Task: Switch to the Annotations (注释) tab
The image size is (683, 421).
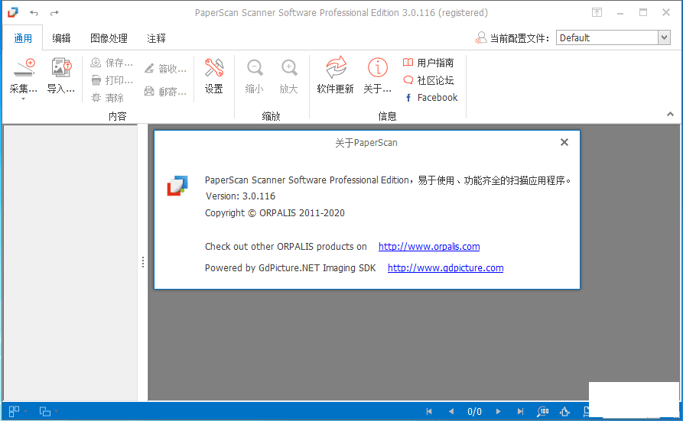Action: click(x=156, y=38)
